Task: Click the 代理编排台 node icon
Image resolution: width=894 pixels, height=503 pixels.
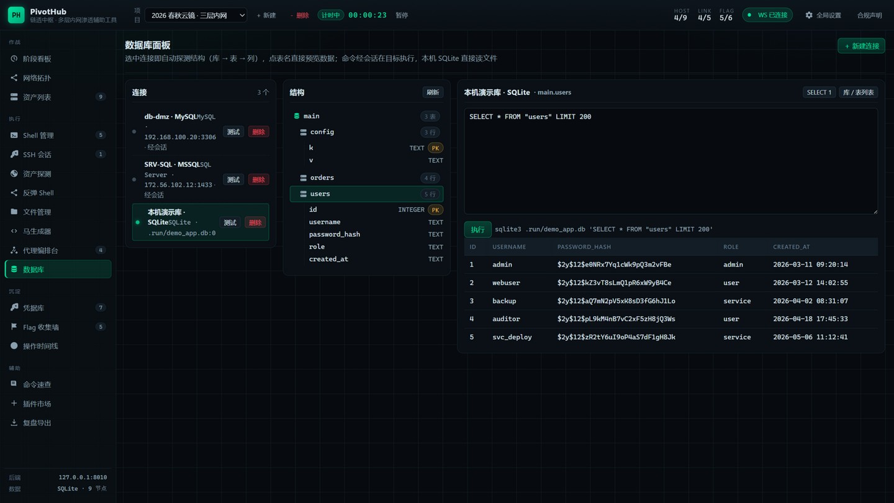Action: pyautogui.click(x=14, y=250)
